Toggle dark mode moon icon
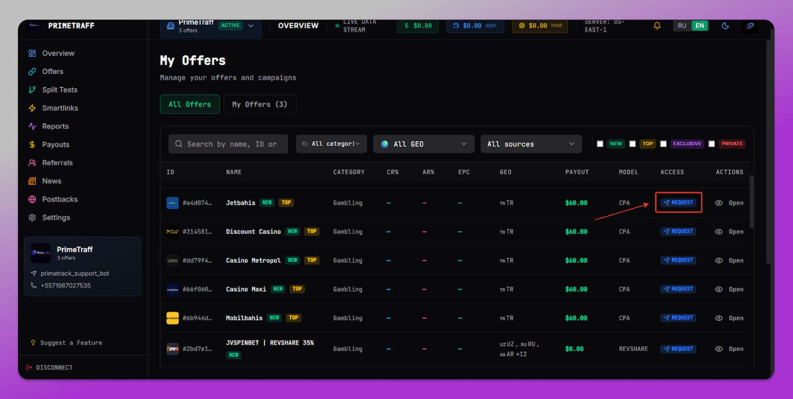 click(x=725, y=25)
